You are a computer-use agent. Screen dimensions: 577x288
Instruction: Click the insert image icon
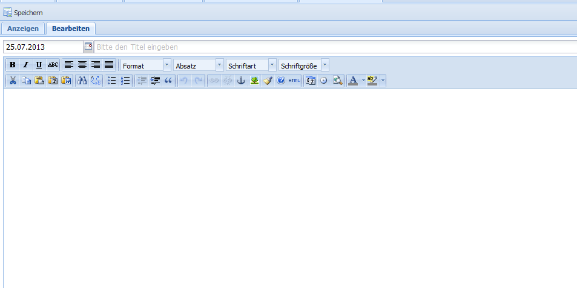pyautogui.click(x=254, y=81)
